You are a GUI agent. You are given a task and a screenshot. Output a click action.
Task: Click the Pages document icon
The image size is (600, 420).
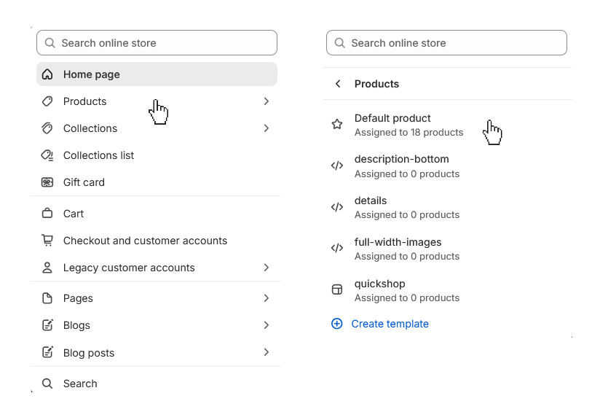47,298
